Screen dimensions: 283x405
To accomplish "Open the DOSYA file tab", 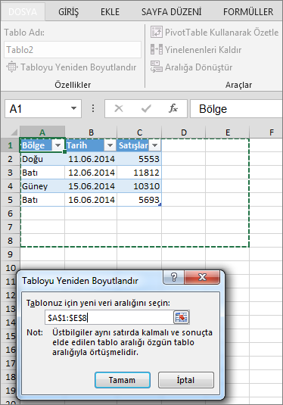I will coord(23,12).
